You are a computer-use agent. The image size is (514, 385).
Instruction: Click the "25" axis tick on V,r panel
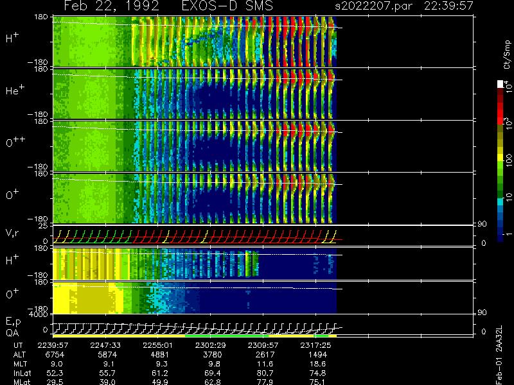(44, 225)
